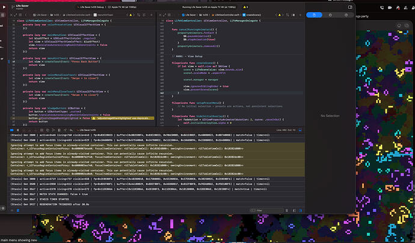Screen dimensions: 415x243
Task: Toggle code review in the left editor
Action: point(139,15)
